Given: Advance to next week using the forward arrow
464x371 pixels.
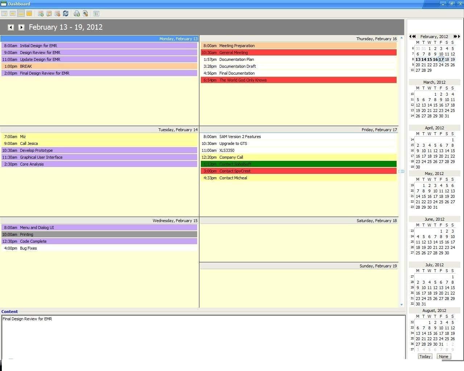Looking at the screenshot, I should [21, 27].
